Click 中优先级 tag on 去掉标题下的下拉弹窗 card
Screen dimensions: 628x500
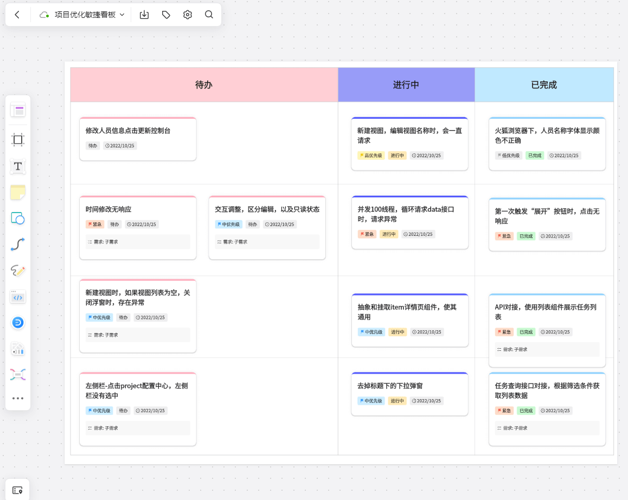[371, 401]
